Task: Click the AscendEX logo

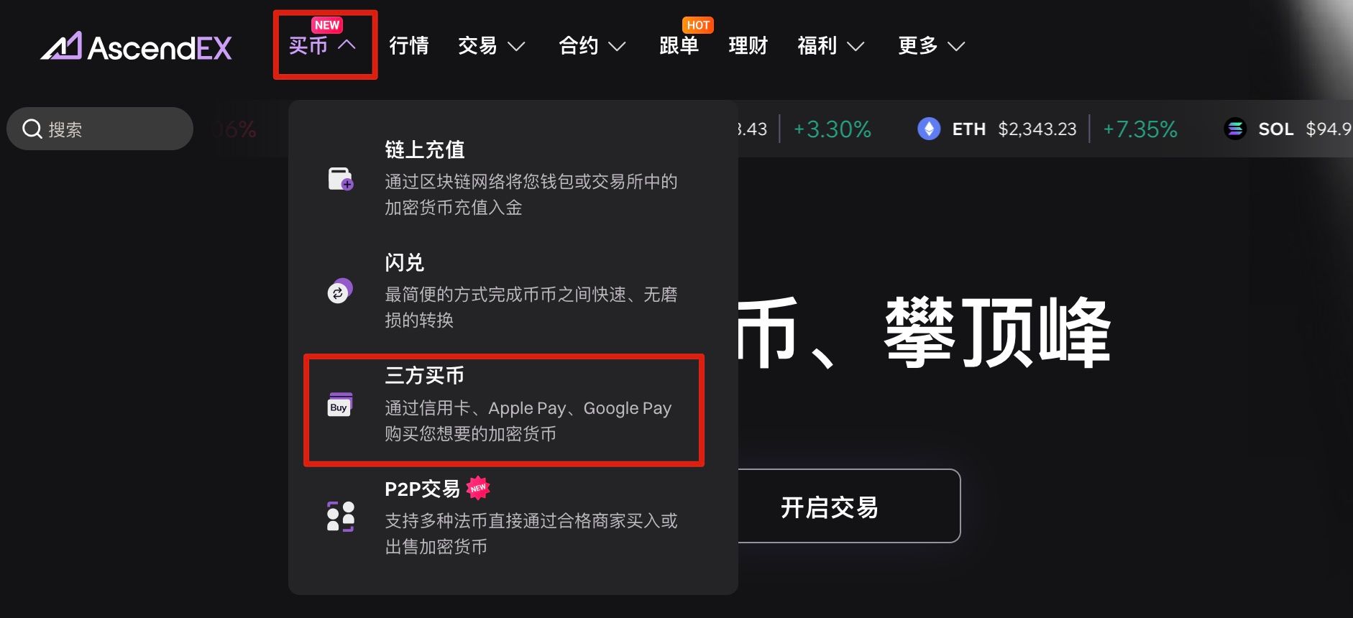Action: (x=137, y=47)
